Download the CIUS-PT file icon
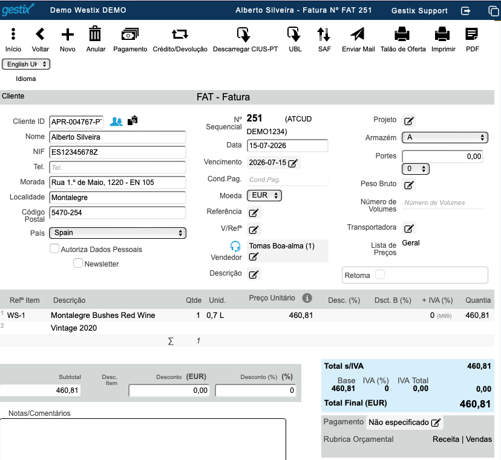The width and height of the screenshot is (501, 460). [x=243, y=34]
